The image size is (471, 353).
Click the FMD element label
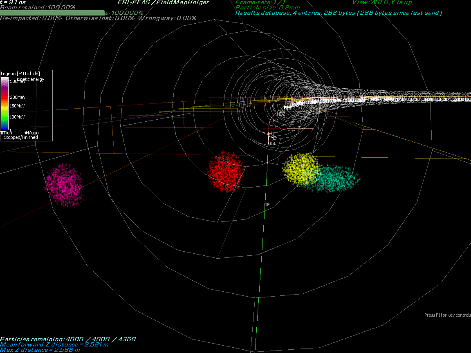pyautogui.click(x=272, y=139)
